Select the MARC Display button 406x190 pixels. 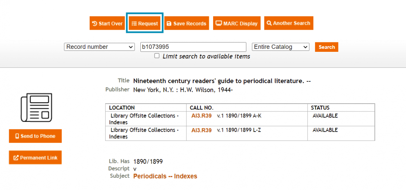[237, 23]
